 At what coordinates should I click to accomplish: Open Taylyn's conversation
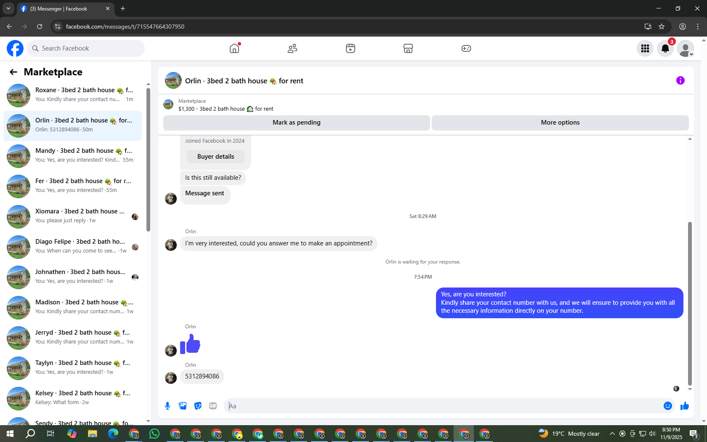(72, 368)
